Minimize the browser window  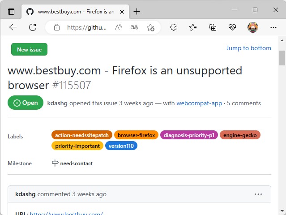point(235,10)
